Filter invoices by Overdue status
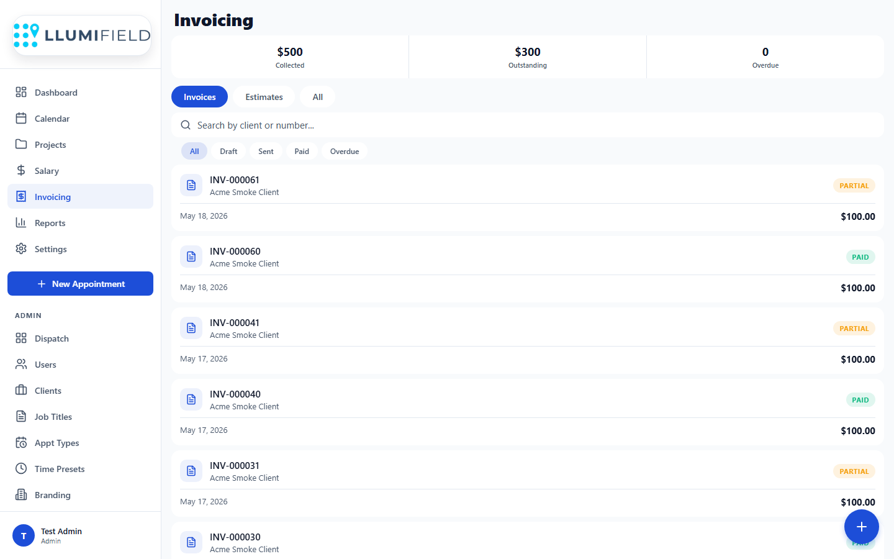The image size is (894, 559). pyautogui.click(x=345, y=151)
